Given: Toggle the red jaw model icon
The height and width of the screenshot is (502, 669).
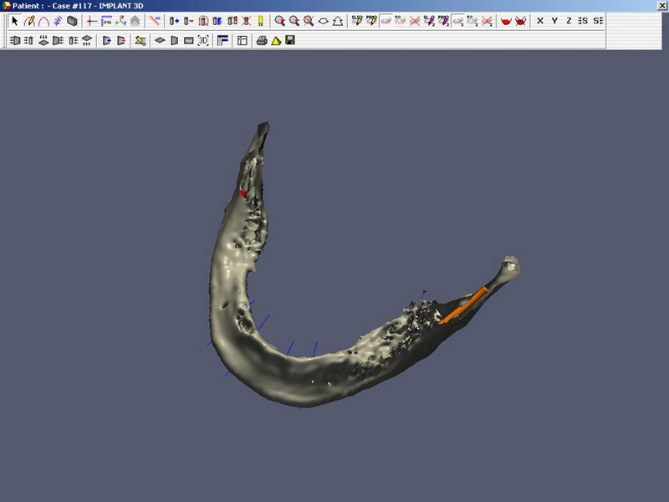Looking at the screenshot, I should point(506,20).
